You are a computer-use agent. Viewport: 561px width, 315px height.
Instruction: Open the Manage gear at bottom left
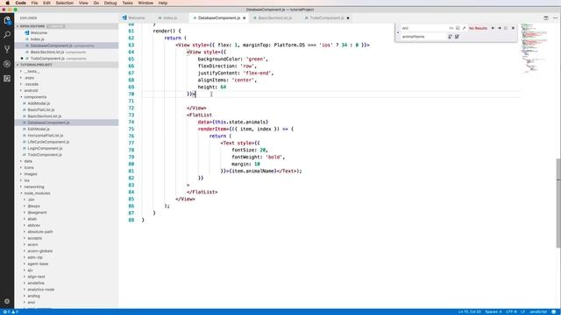(x=7, y=301)
